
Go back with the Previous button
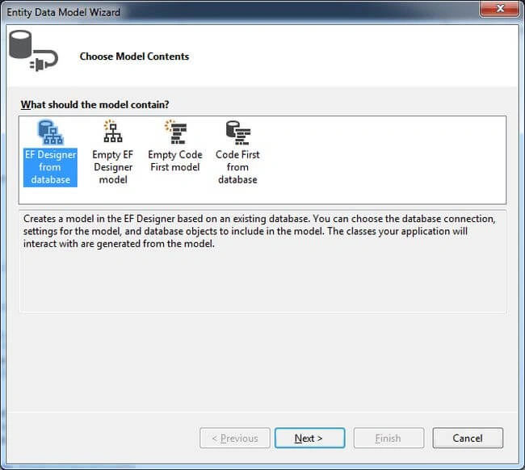[235, 438]
